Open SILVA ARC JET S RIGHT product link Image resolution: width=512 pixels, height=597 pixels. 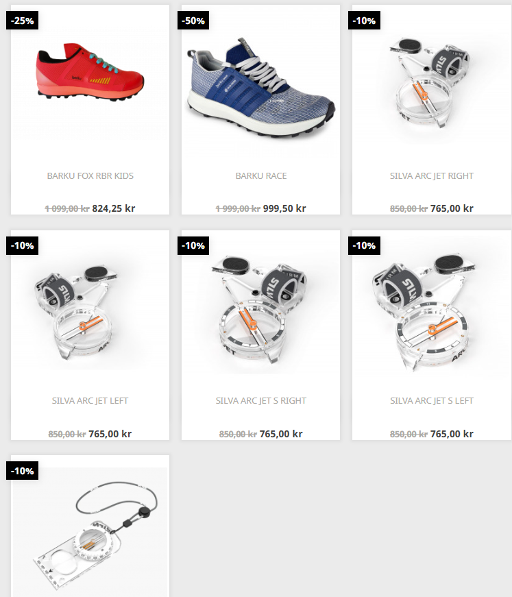[x=260, y=400]
